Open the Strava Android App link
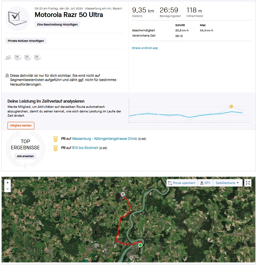The image size is (256, 265). tap(145, 48)
